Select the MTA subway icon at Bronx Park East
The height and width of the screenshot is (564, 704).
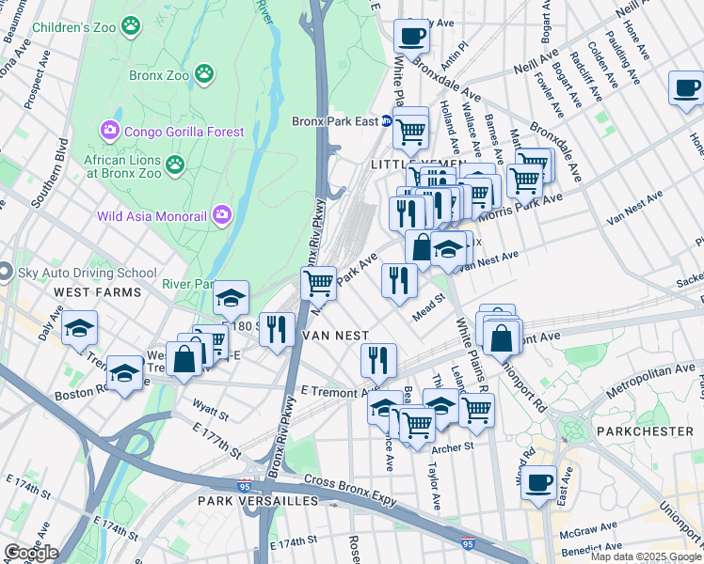click(x=386, y=120)
